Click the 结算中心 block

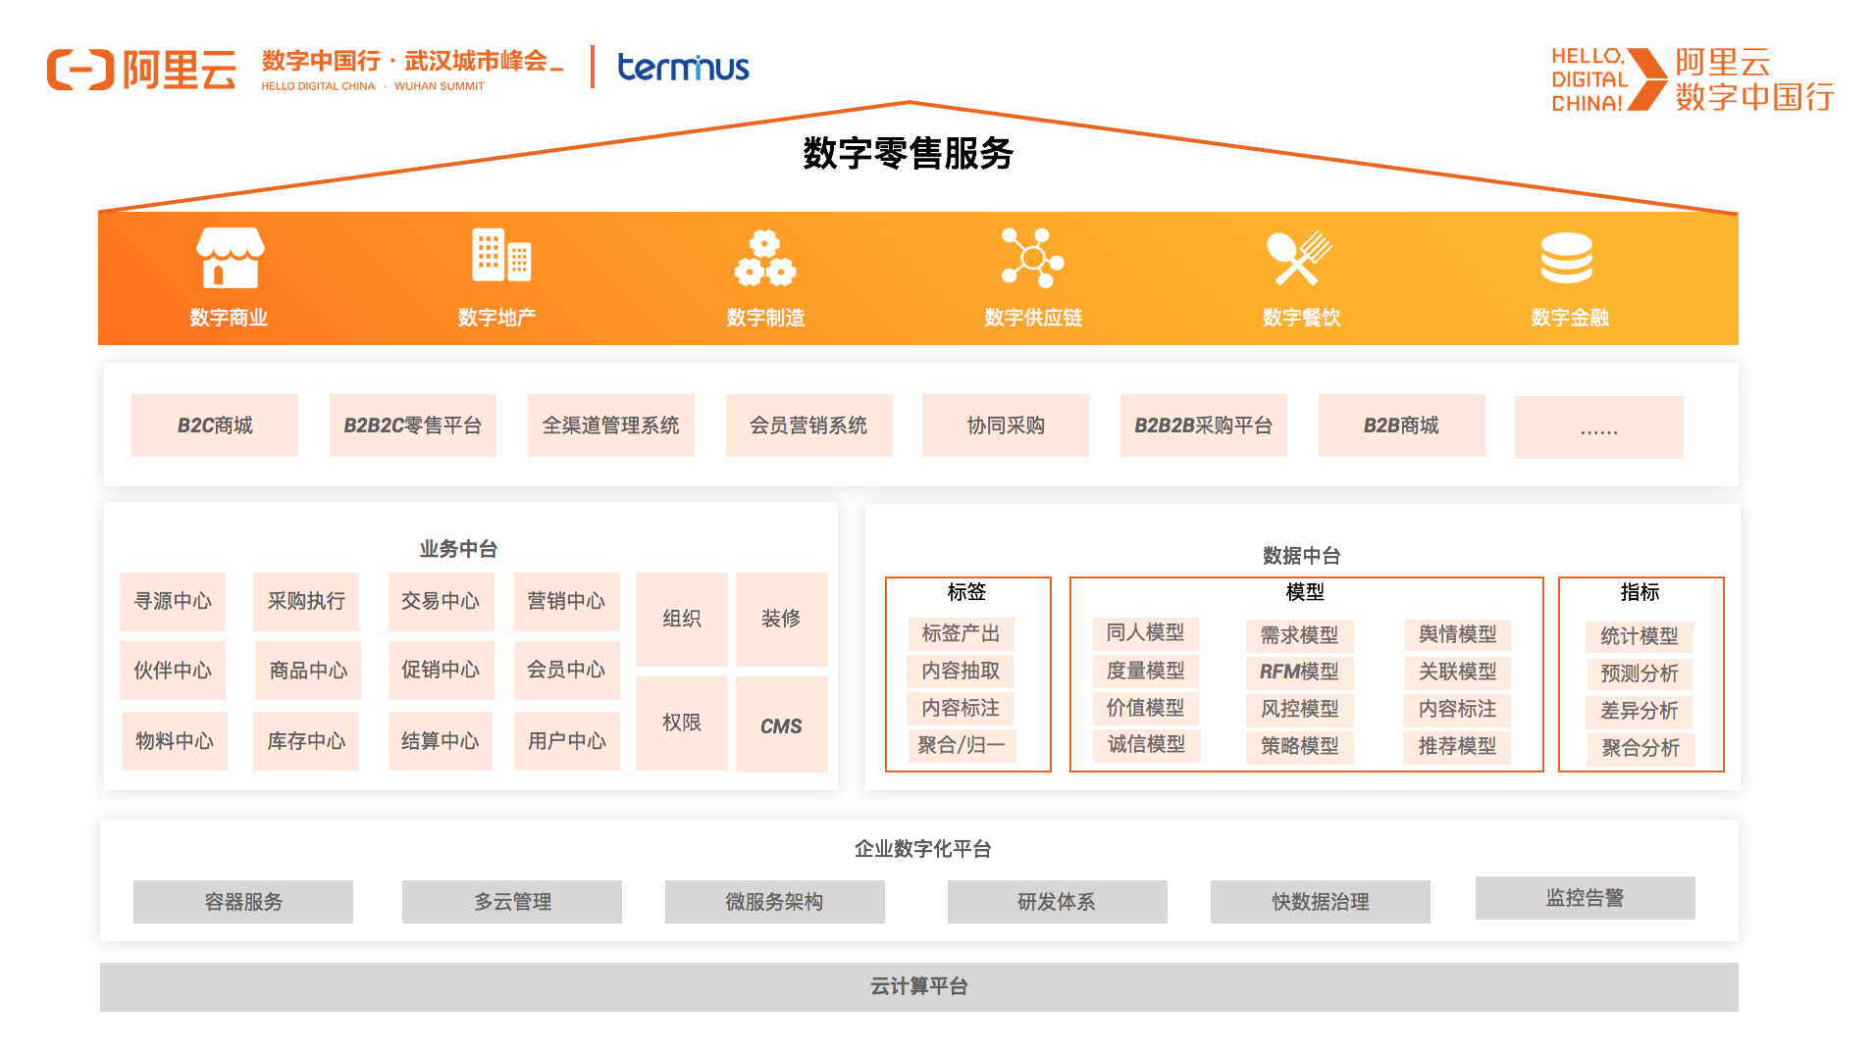tap(441, 741)
